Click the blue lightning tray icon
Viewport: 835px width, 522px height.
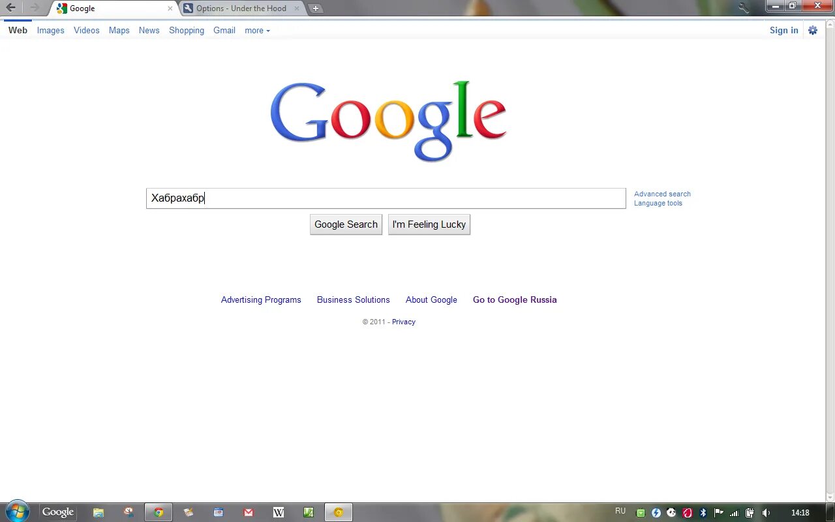[656, 513]
